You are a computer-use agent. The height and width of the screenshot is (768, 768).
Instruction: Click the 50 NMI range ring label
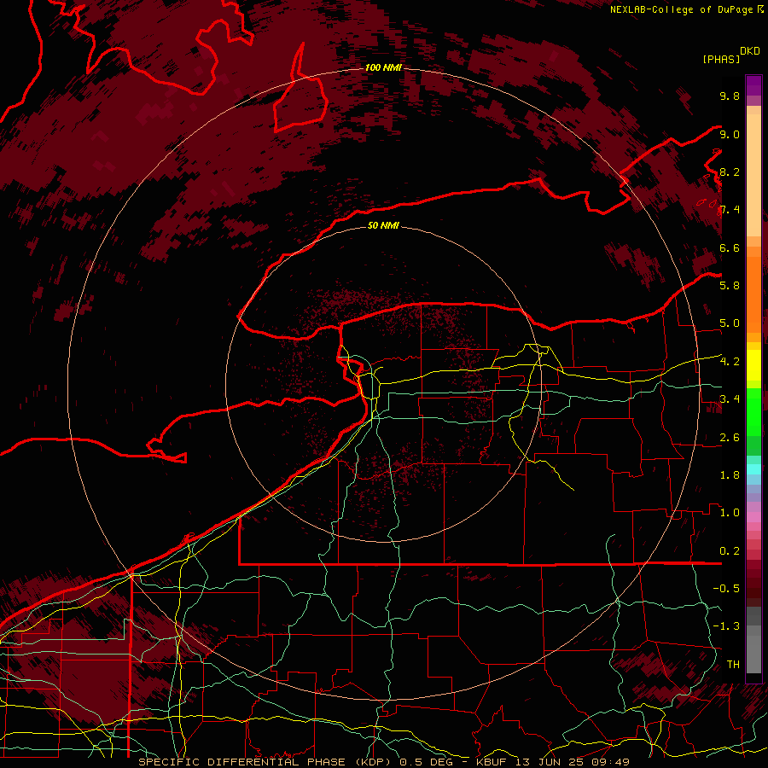click(x=383, y=225)
